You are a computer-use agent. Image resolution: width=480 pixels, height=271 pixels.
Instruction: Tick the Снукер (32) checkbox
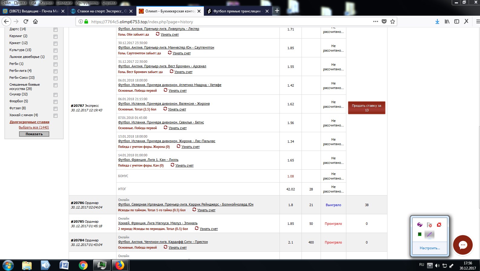pos(55,95)
